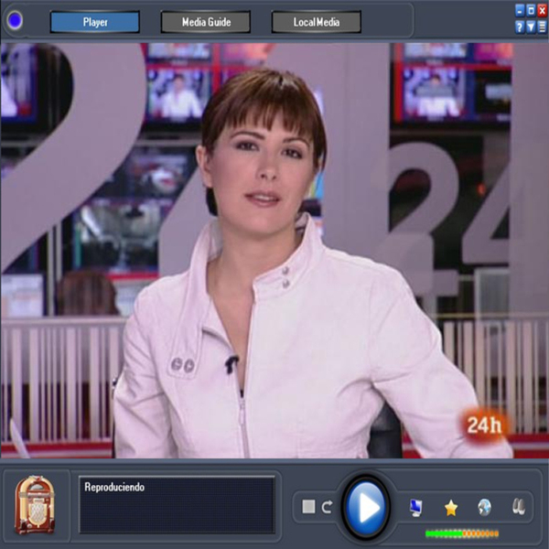549x549 pixels.
Task: Open the down-arrow dropdown in title controls
Action: coord(531,27)
